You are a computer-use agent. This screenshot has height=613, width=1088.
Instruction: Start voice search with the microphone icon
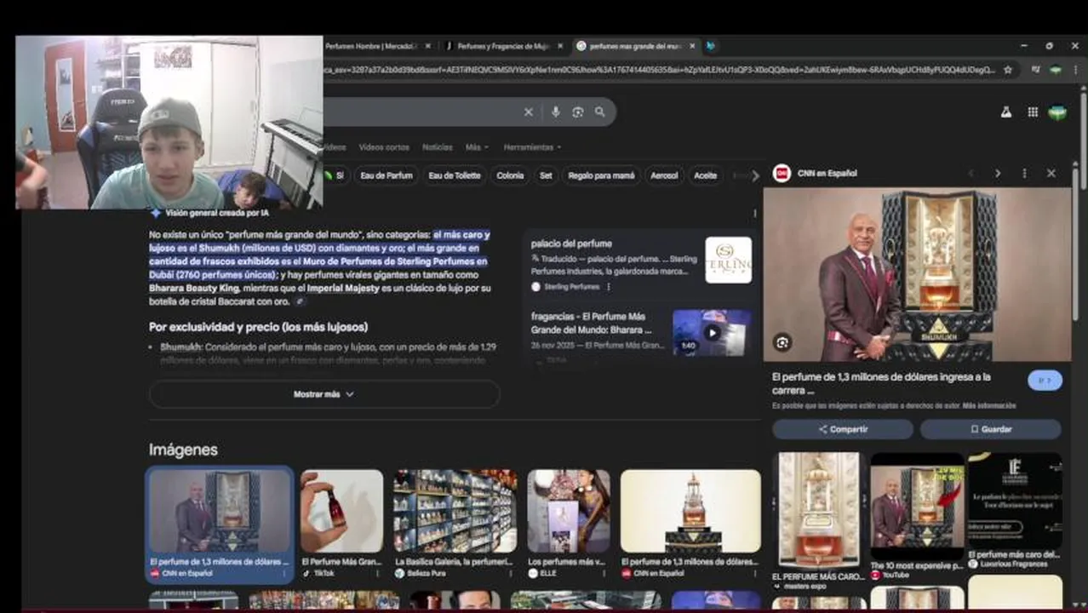pyautogui.click(x=555, y=112)
